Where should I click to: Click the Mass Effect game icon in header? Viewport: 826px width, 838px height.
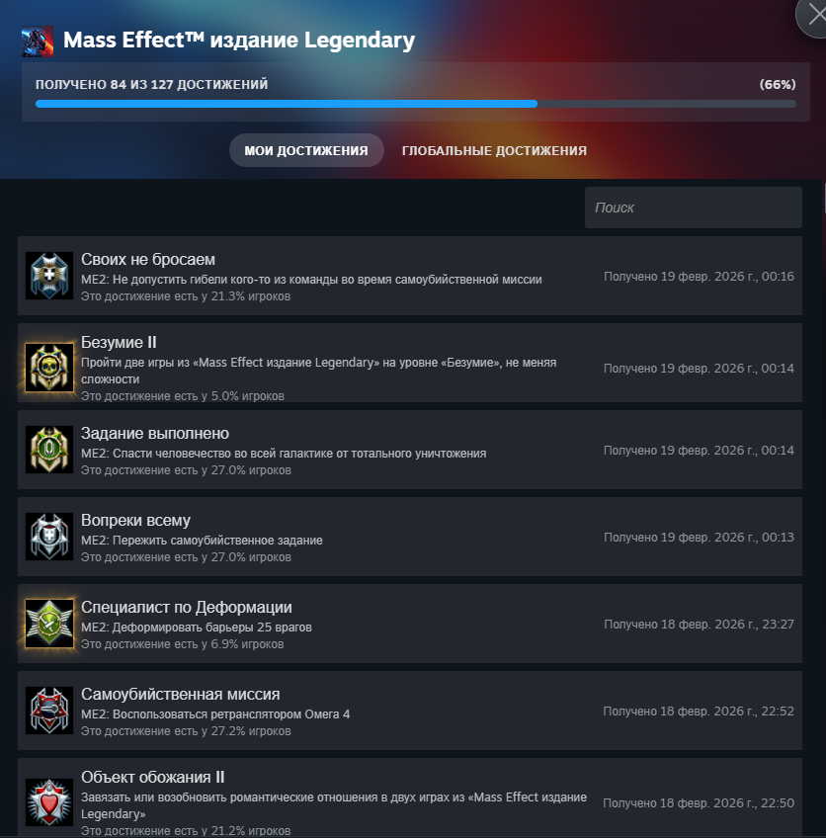point(38,42)
